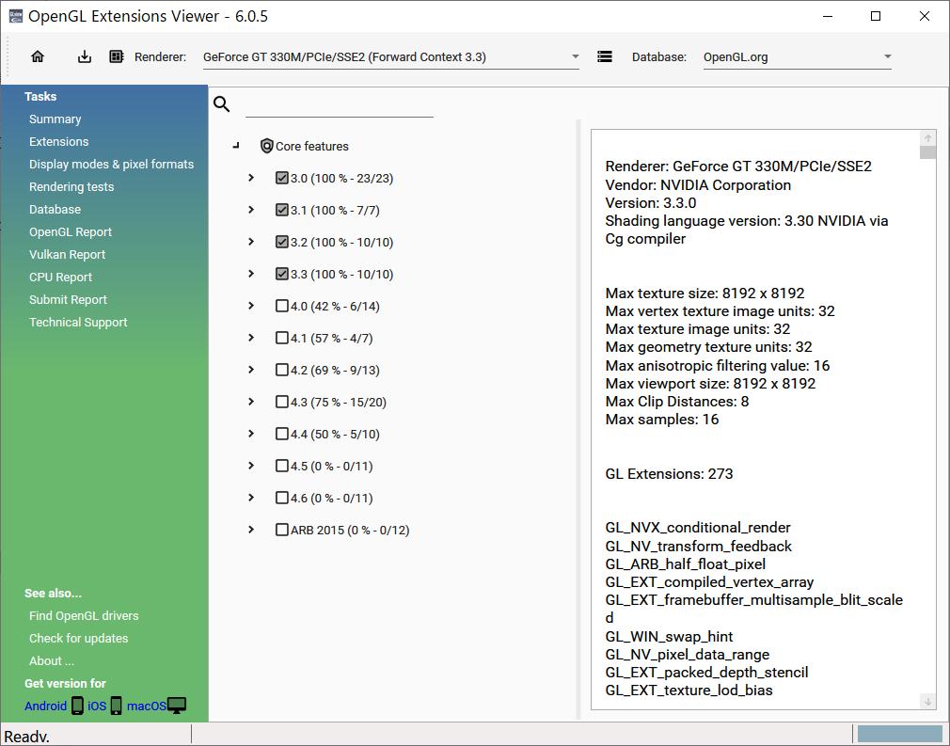This screenshot has width=950, height=746.
Task: Click the database stack icon beside Database
Action: click(x=605, y=56)
